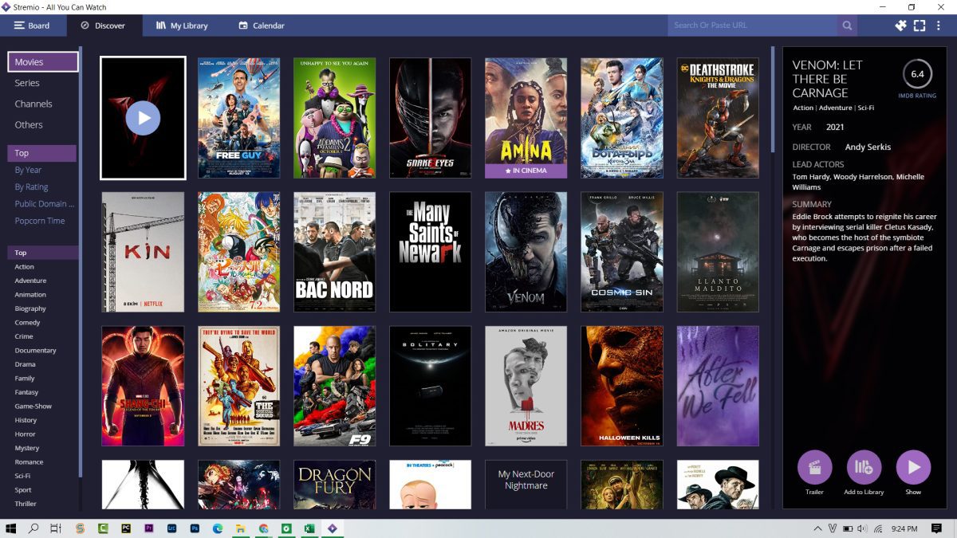Show hidden system tray icons
This screenshot has height=538, width=957.
click(817, 528)
